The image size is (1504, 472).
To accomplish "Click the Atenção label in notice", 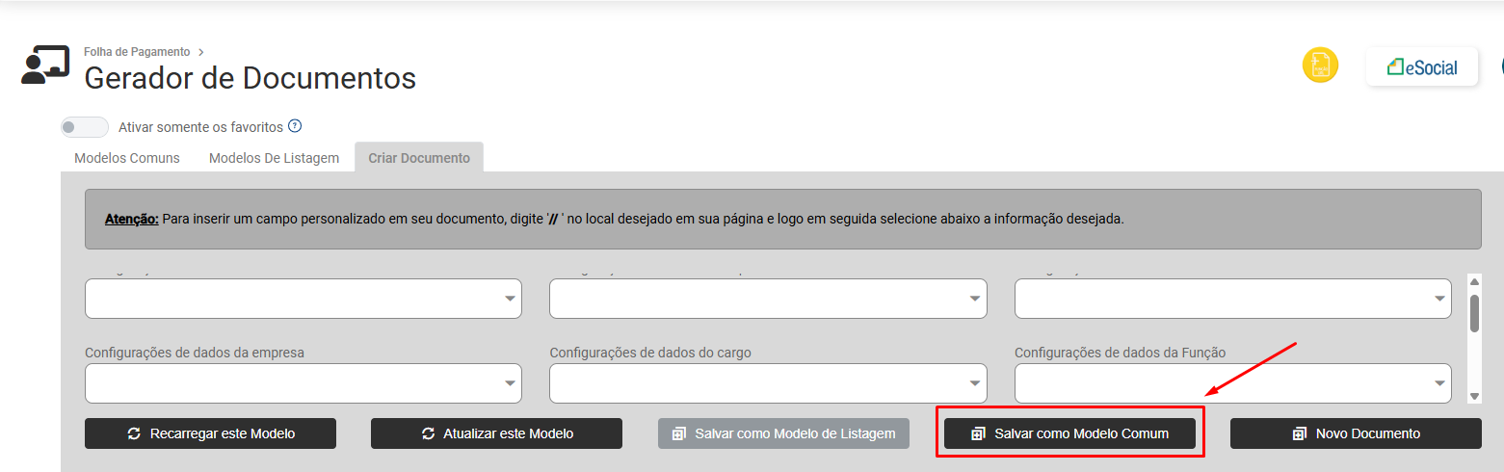I will coord(132,219).
